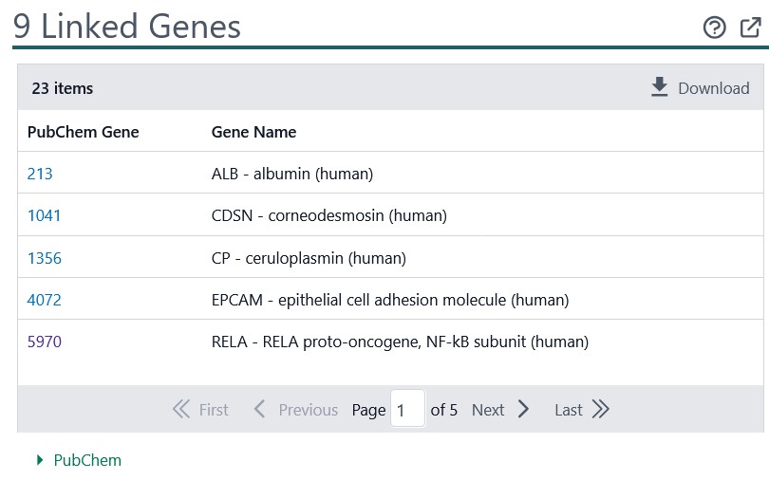Click the First double-chevron icon
This screenshot has width=769, height=499.
(x=181, y=409)
